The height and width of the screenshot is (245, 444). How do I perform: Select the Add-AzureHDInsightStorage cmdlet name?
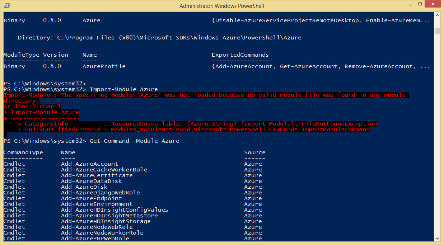[x=106, y=221]
